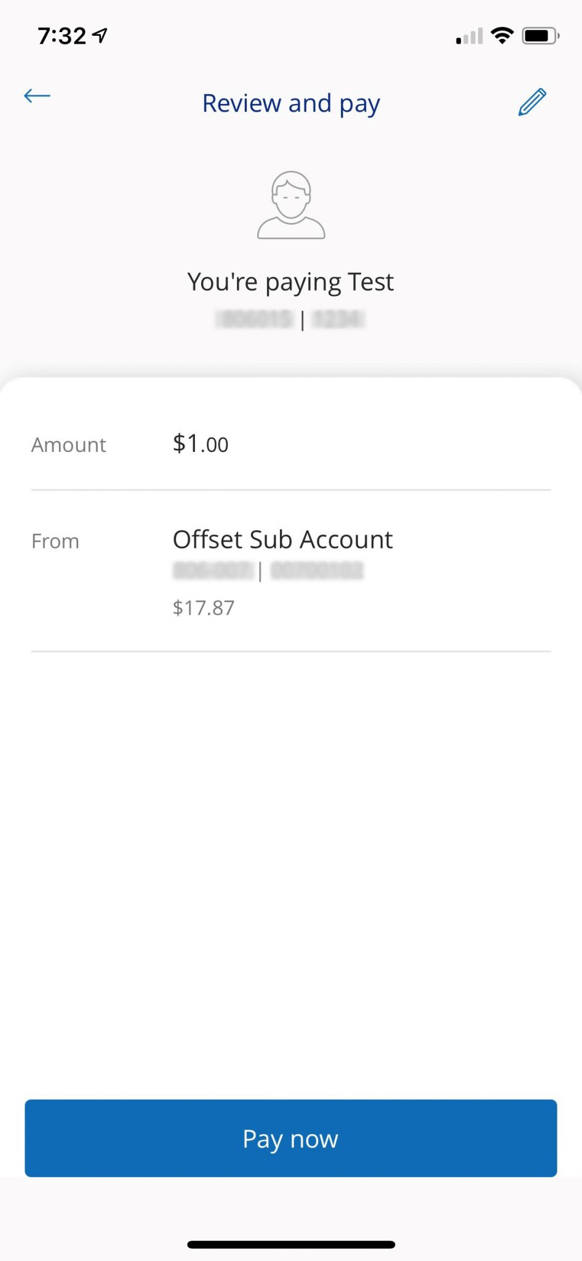Tap the Review and pay title
582x1261 pixels.
[291, 103]
